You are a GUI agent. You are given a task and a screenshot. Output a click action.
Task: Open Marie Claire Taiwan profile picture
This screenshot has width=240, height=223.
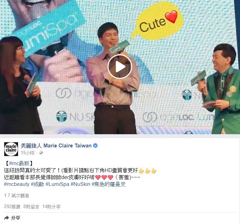[11, 149]
